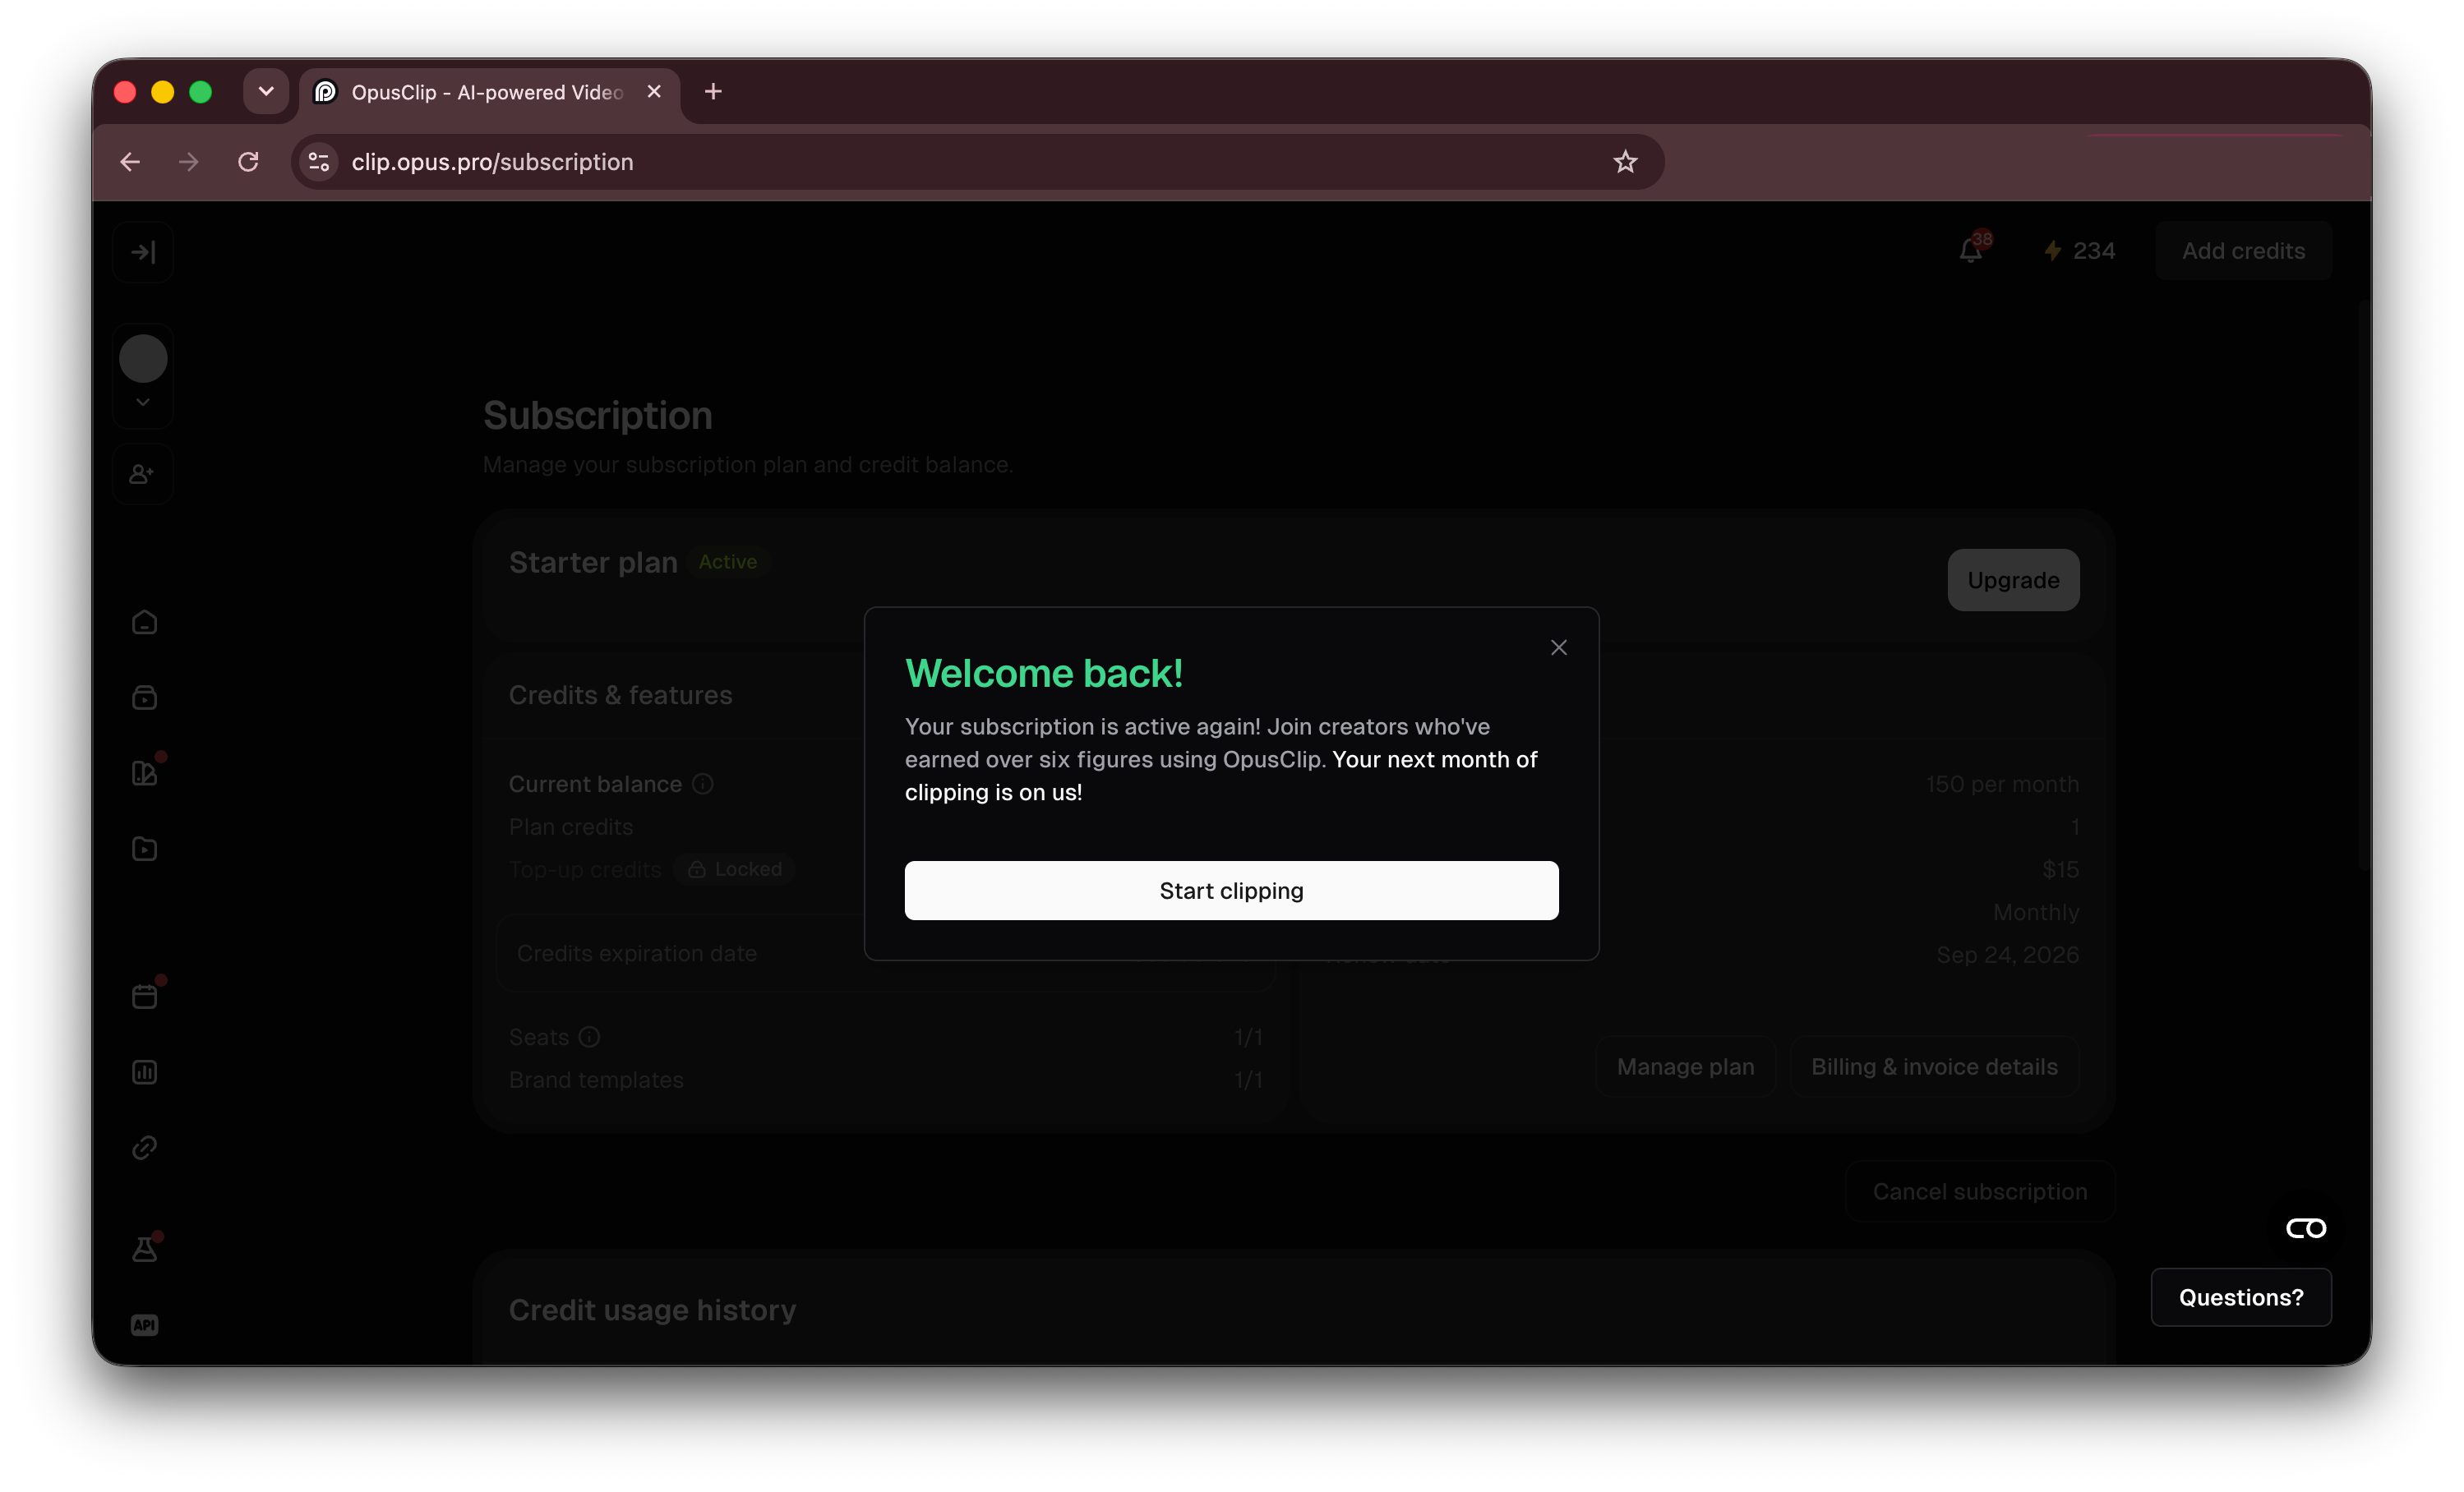Click the Credit usage history heading

point(652,1310)
